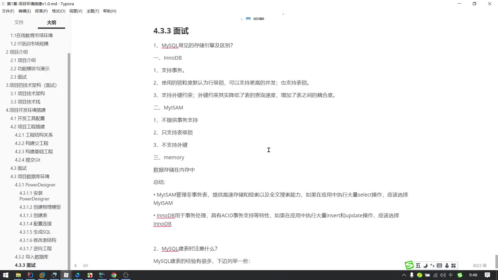Open the 视图(V) menu

coord(76,11)
